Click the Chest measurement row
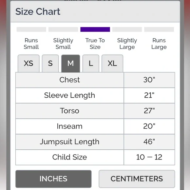This screenshot has width=190, height=190. pyautogui.click(x=95, y=80)
